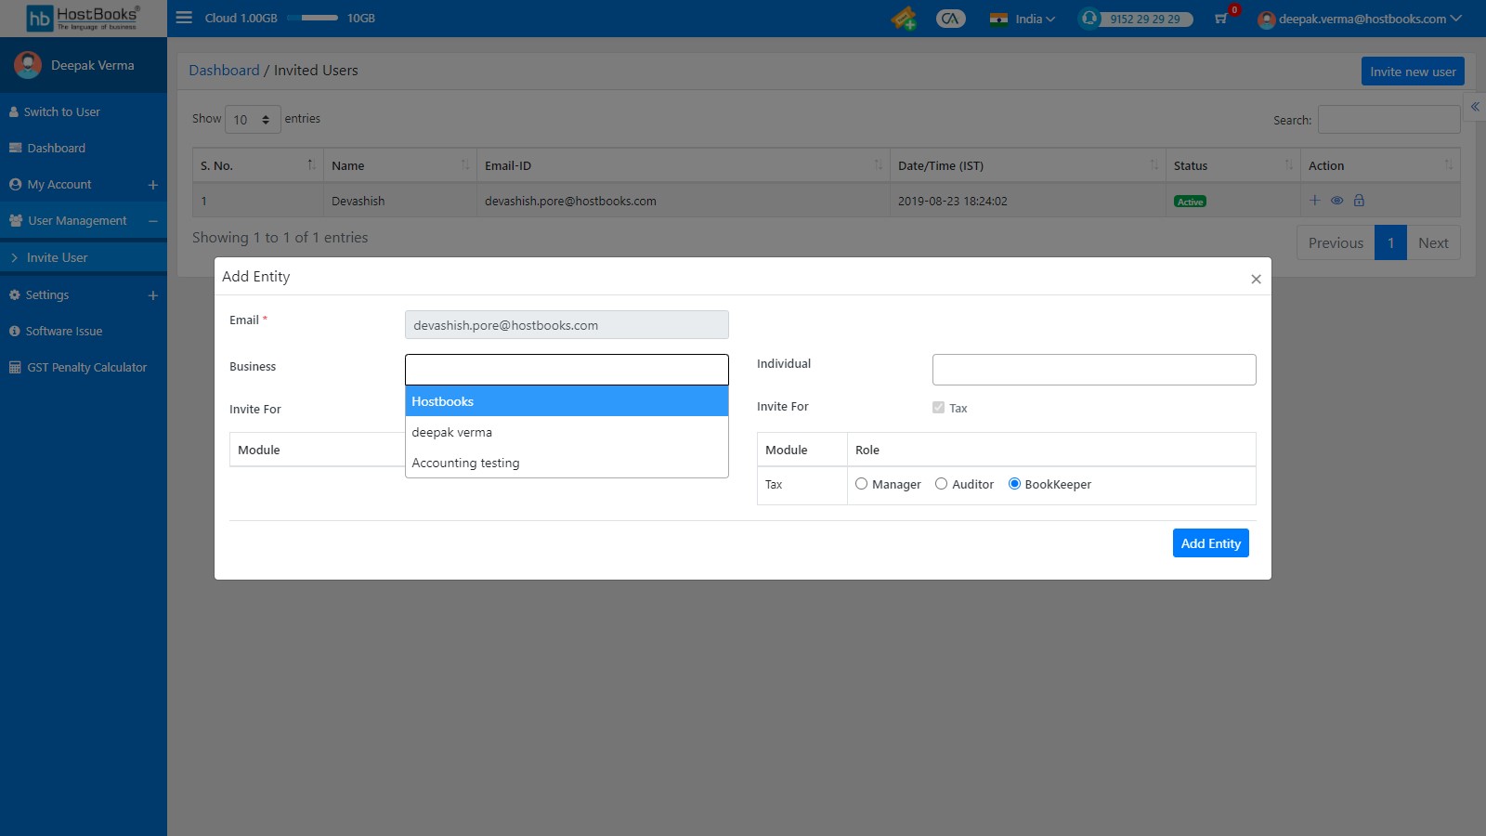The width and height of the screenshot is (1486, 836).
Task: Click the support headset icon
Action: click(1089, 19)
